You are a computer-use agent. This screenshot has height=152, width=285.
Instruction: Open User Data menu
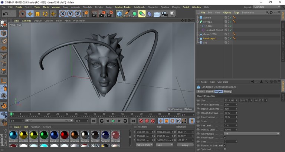click(223, 82)
